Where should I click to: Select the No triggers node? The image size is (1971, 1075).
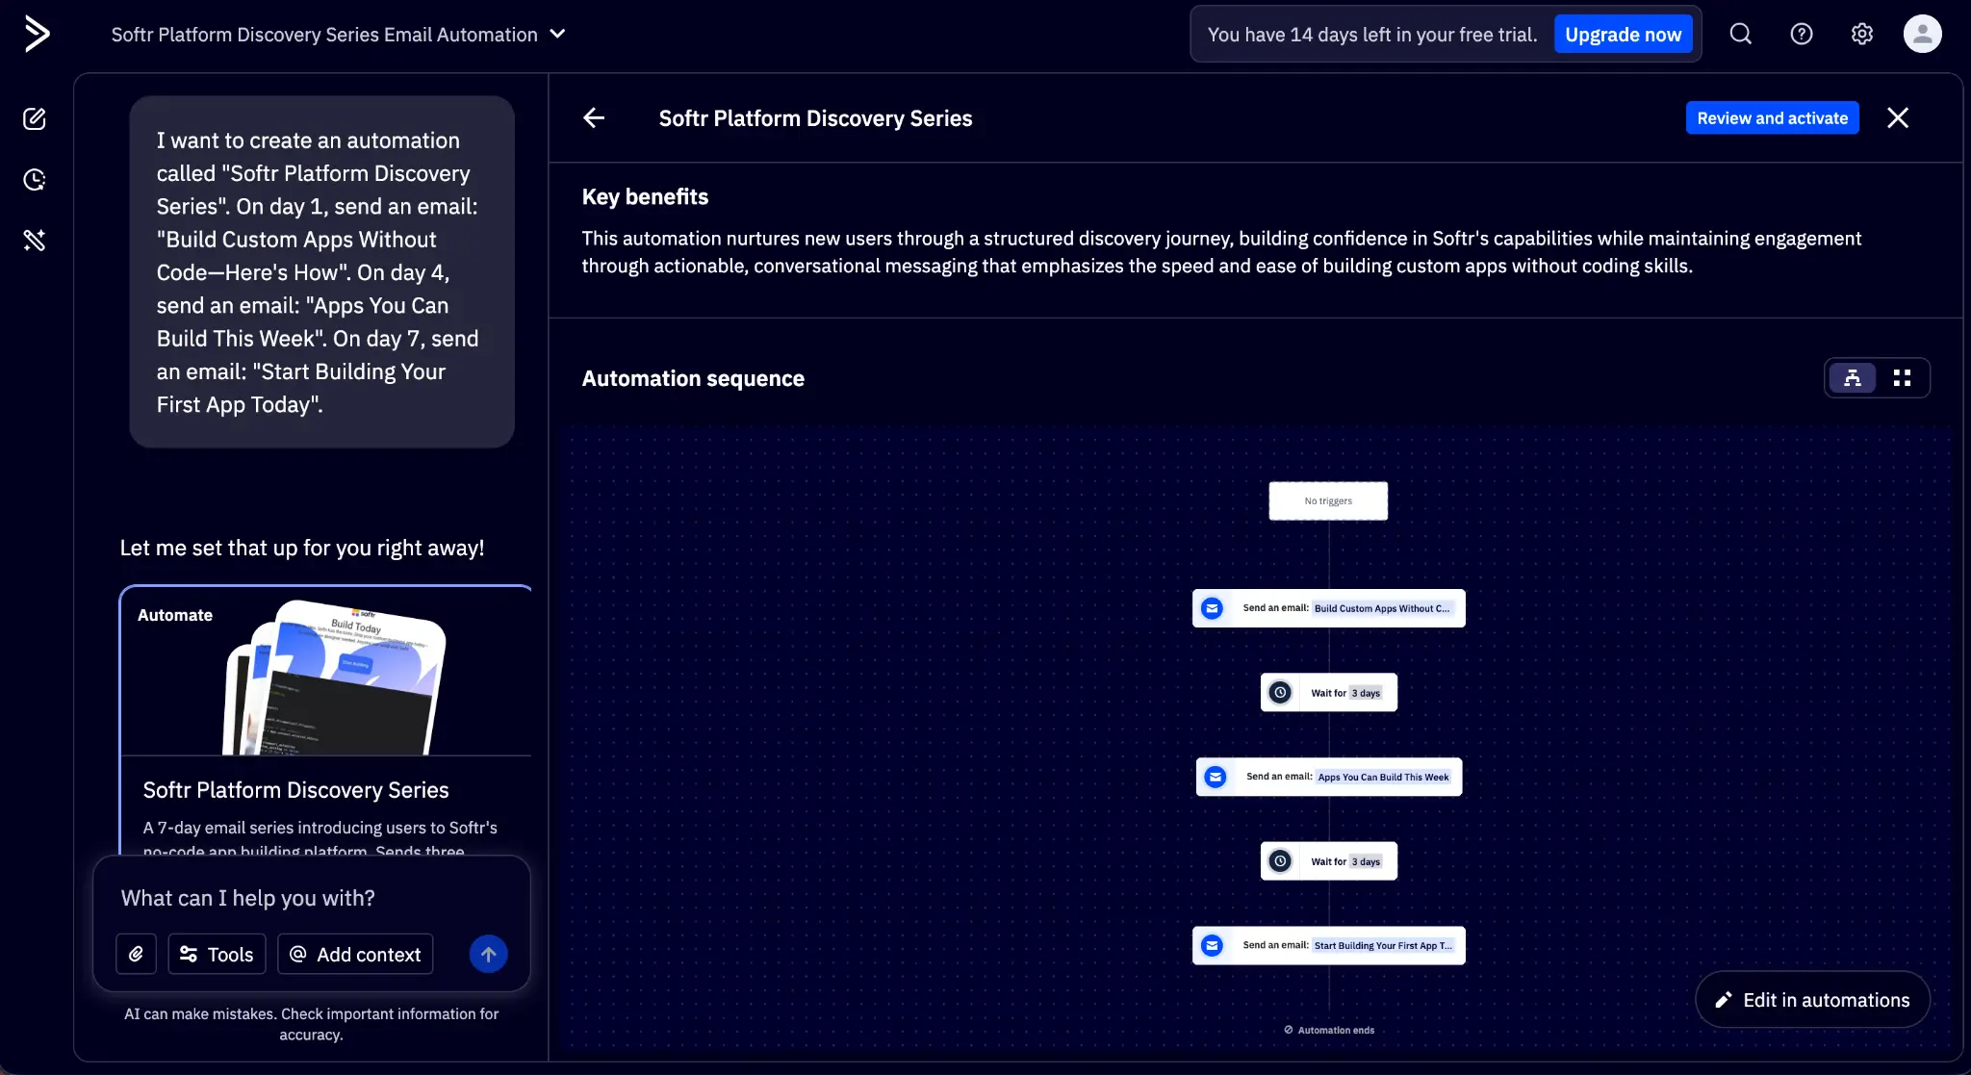coord(1328,500)
